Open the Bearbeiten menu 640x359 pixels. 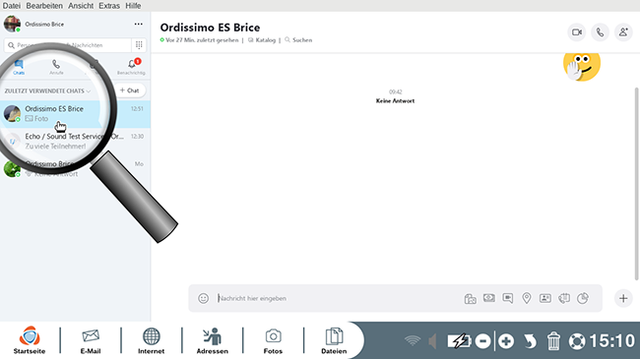(x=44, y=6)
